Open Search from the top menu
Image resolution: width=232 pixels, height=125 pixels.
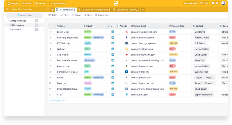26,3
